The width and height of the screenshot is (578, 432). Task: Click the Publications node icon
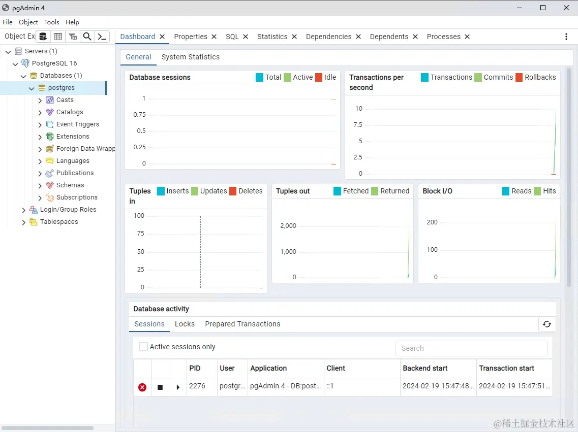click(x=50, y=173)
